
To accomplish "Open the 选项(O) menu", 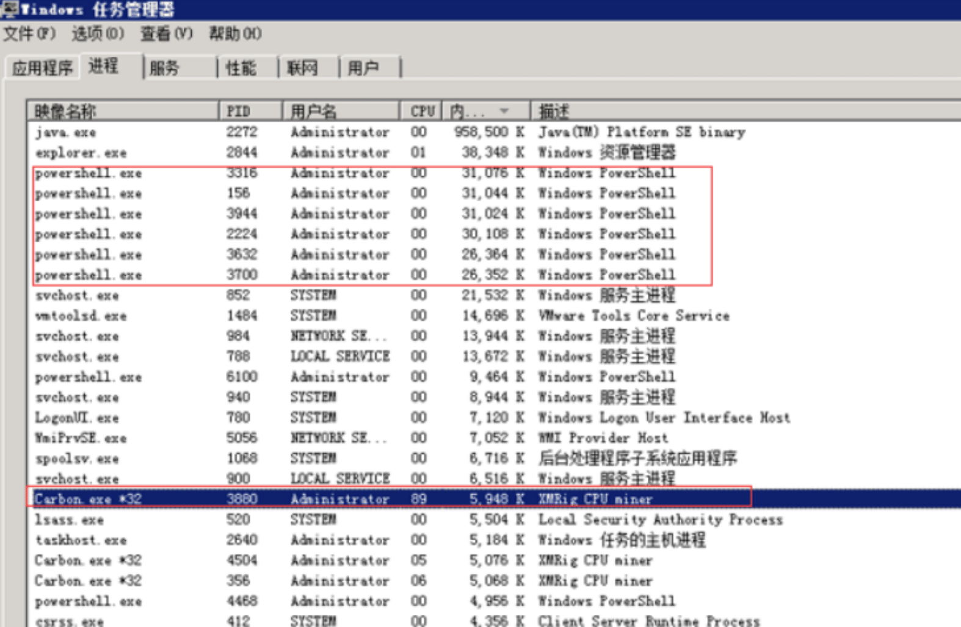I will pyautogui.click(x=98, y=34).
